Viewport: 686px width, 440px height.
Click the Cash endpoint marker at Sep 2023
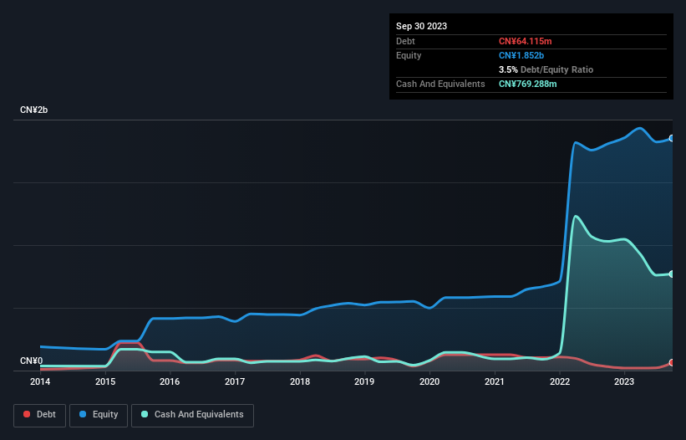tap(672, 274)
